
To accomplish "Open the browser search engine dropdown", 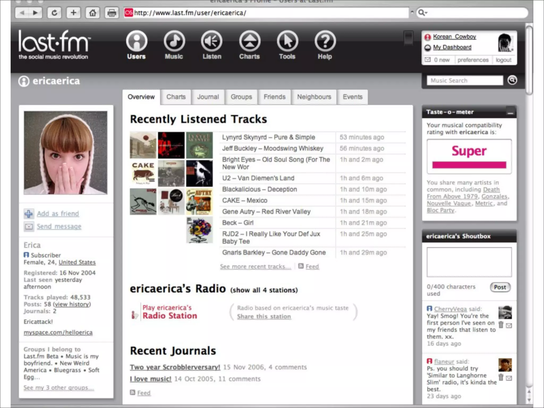I will [423, 13].
